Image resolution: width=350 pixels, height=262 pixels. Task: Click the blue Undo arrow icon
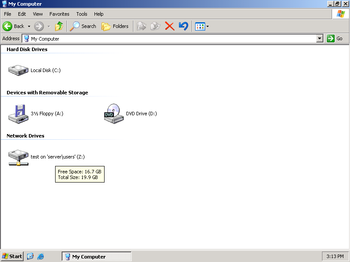[183, 26]
